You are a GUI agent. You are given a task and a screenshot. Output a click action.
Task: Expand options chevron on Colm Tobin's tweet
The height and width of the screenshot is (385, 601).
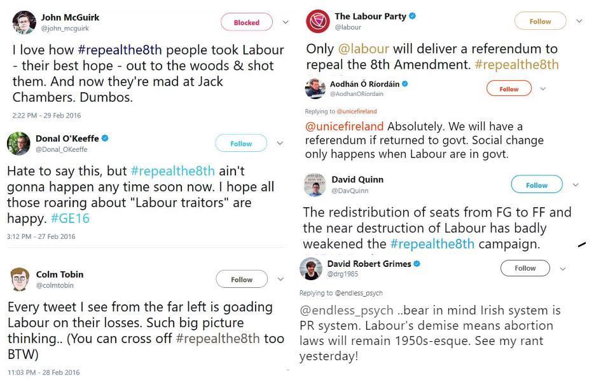(280, 280)
